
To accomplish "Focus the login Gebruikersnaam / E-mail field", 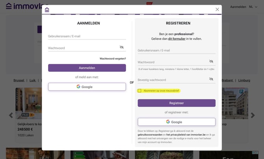I will (87, 36).
